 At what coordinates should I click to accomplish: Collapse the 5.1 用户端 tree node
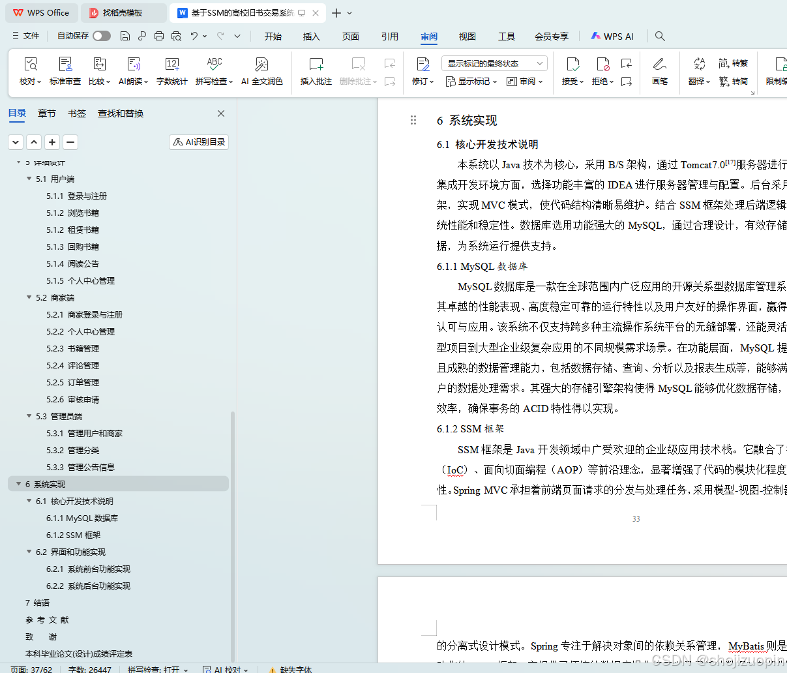pos(29,179)
